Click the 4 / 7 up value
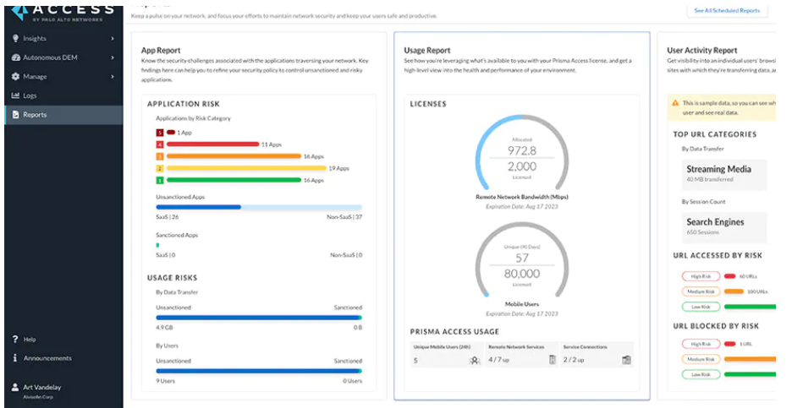 pyautogui.click(x=498, y=360)
